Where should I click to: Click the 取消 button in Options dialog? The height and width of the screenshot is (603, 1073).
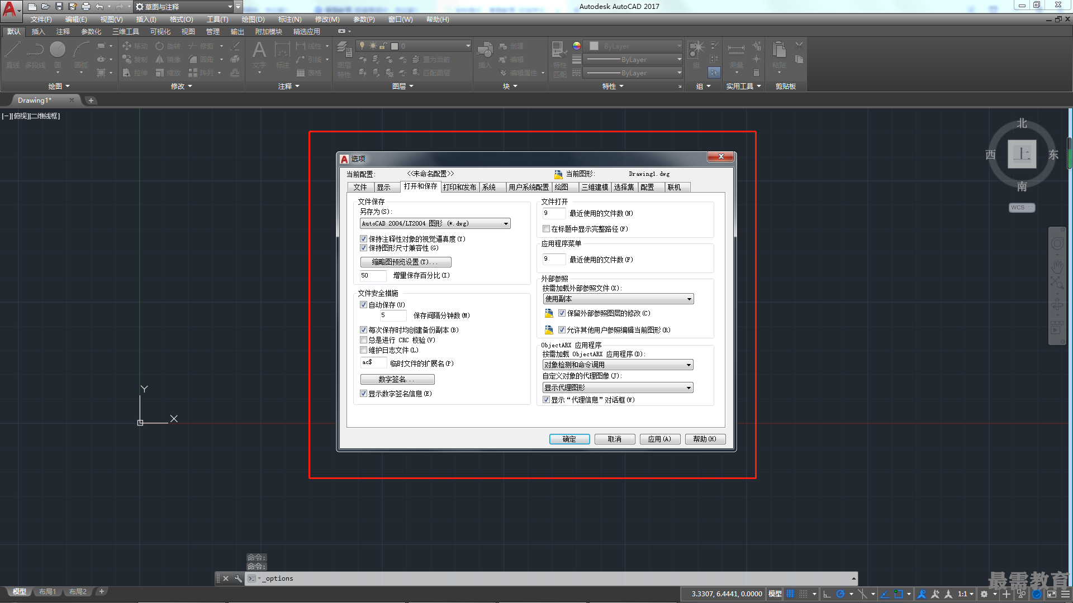click(615, 439)
